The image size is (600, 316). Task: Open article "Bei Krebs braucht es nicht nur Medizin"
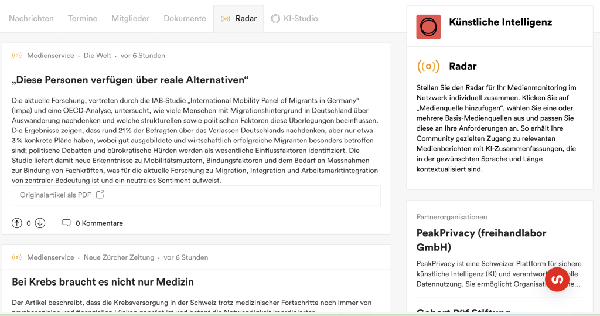pyautogui.click(x=103, y=282)
